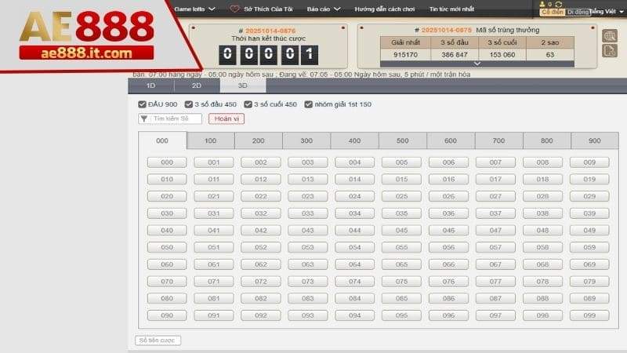Expand results table with the down chevron
The width and height of the screenshot is (627, 353).
coord(477,63)
